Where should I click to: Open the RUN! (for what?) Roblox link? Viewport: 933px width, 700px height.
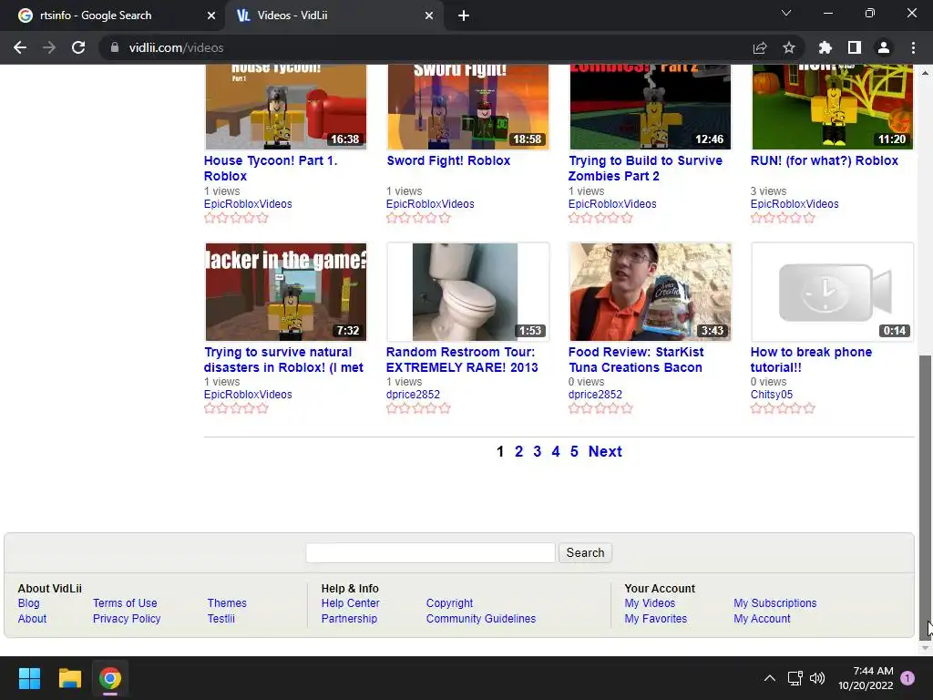(x=824, y=160)
